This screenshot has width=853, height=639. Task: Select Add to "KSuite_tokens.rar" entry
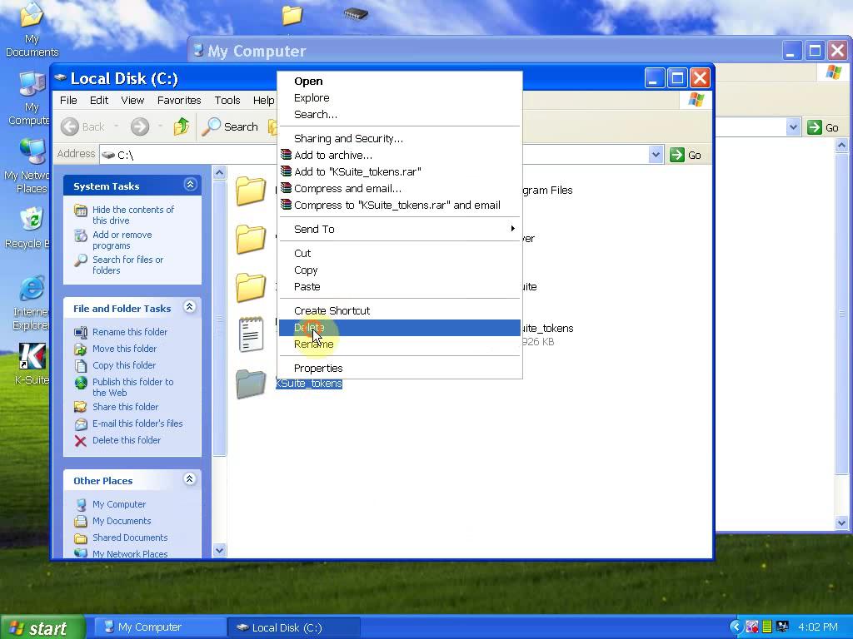[399, 171]
